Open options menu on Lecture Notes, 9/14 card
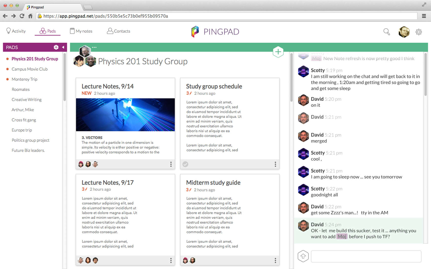 point(171,164)
